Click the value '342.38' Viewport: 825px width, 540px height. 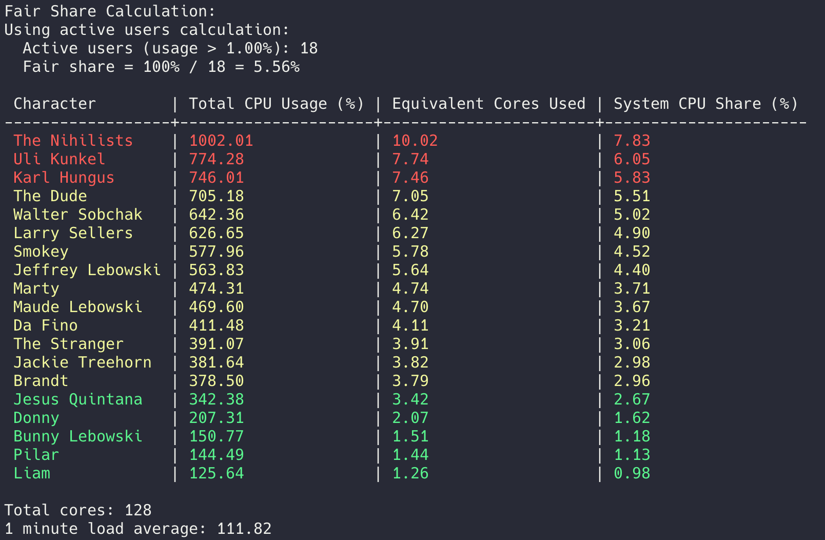[217, 399]
